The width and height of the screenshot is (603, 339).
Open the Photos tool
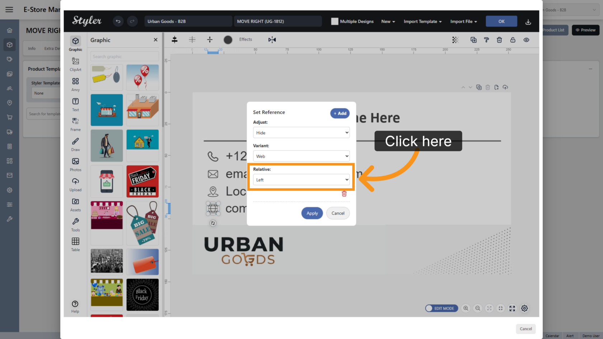tap(75, 164)
